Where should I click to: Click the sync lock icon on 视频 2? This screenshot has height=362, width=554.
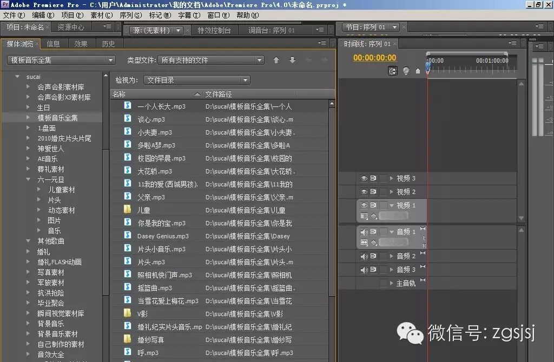click(373, 192)
